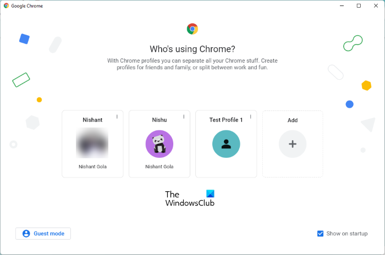The image size is (385, 255).
Task: Toggle the Show on startup checkbox
Action: pyautogui.click(x=320, y=234)
